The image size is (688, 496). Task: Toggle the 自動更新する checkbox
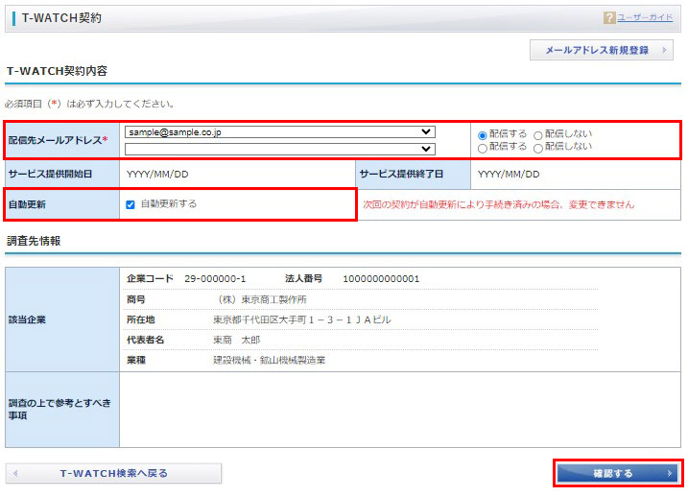click(130, 204)
